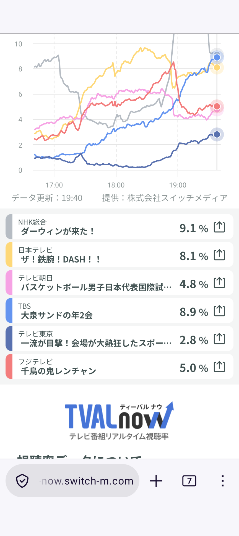The width and height of the screenshot is (239, 536).
Task: Open new tab with plus icon
Action: tap(156, 481)
